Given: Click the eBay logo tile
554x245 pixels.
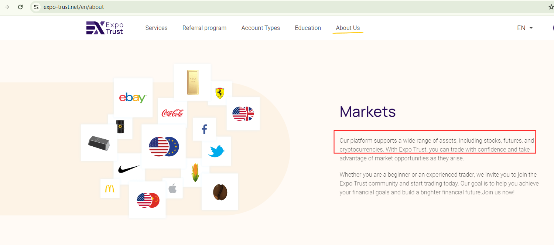Looking at the screenshot, I should (133, 98).
